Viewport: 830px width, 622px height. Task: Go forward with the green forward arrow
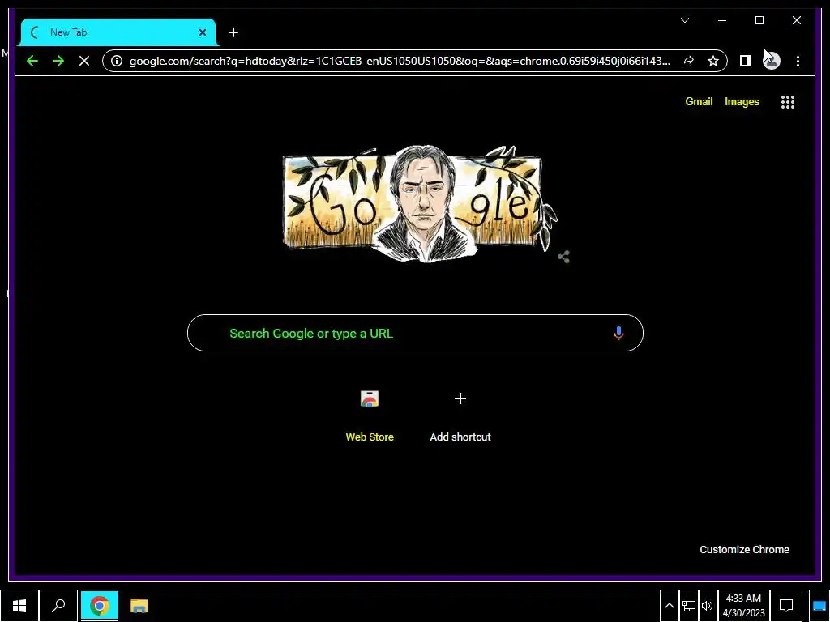click(58, 61)
